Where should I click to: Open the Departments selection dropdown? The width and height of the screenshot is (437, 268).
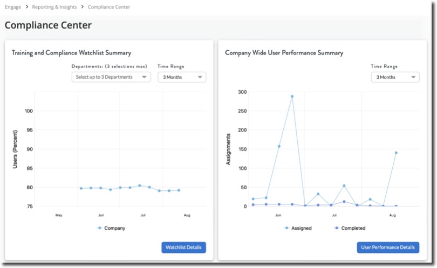112,77
